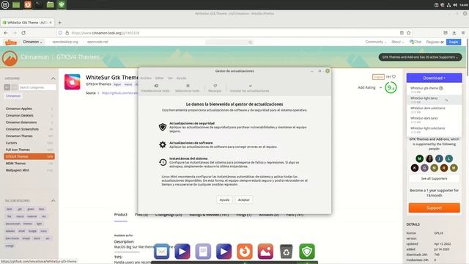
Task: Open the Ver menu in update manager
Action: [x=170, y=78]
